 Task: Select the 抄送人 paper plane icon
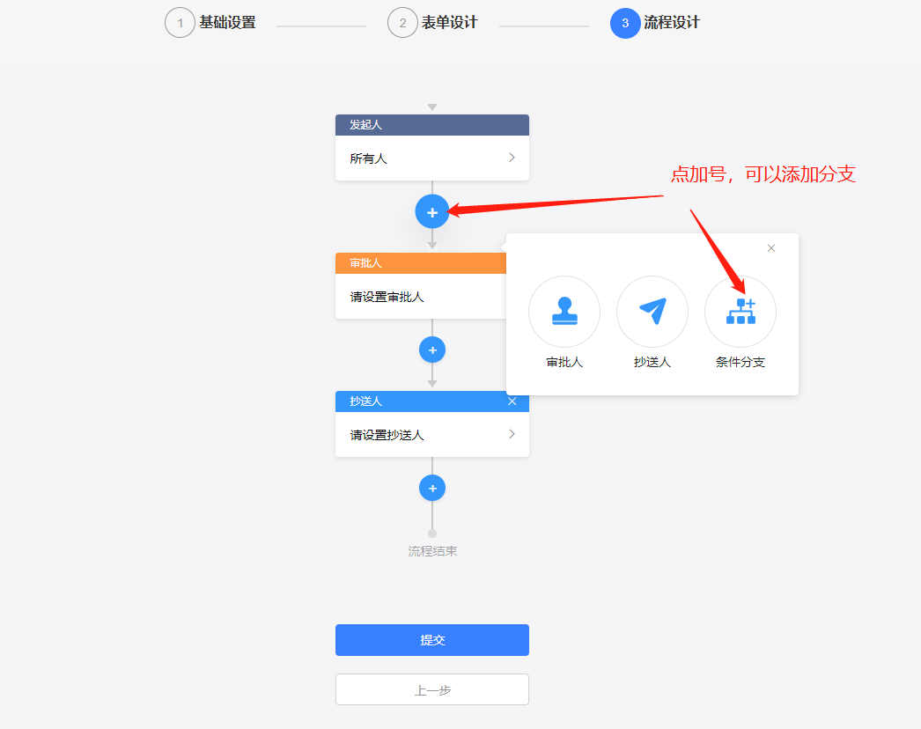click(x=652, y=312)
